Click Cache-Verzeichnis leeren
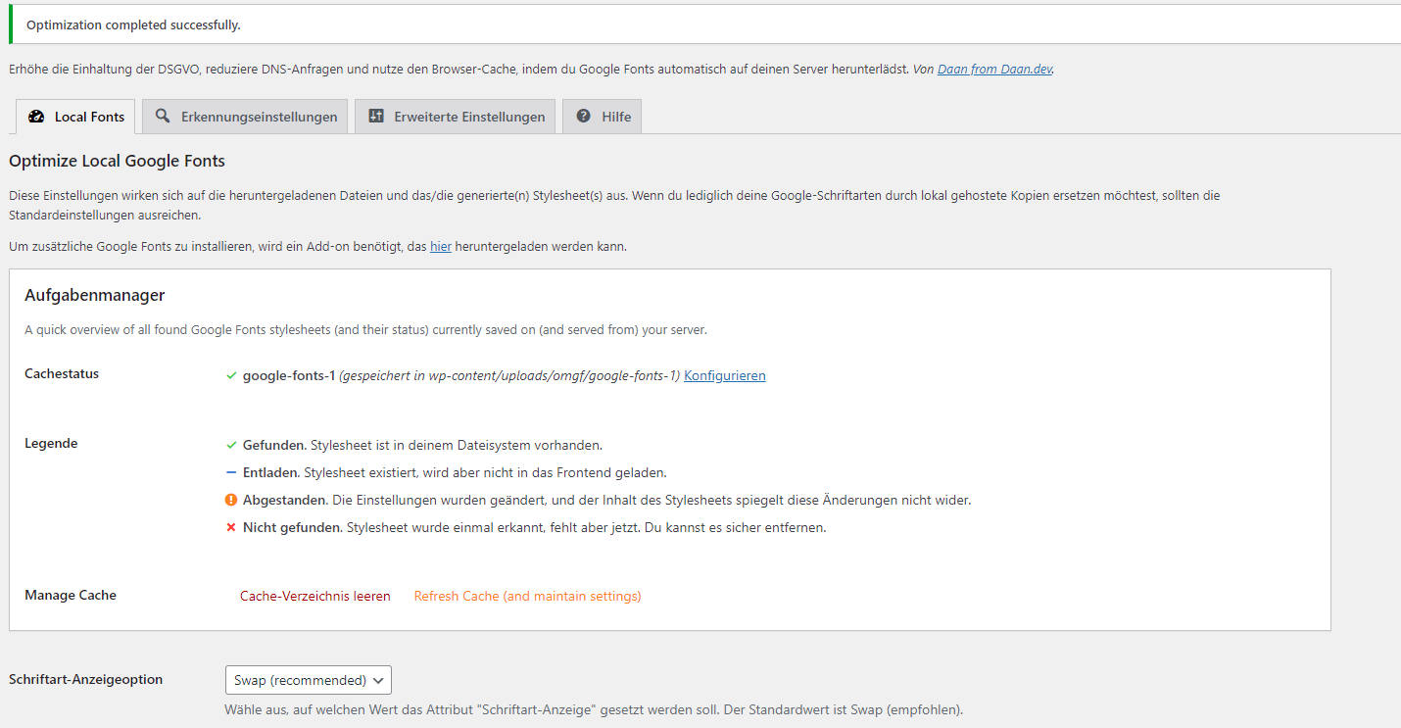 314,596
